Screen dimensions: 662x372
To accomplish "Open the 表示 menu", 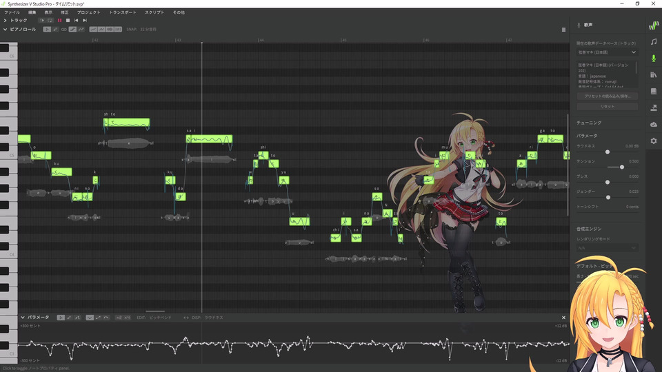I will 48,12.
